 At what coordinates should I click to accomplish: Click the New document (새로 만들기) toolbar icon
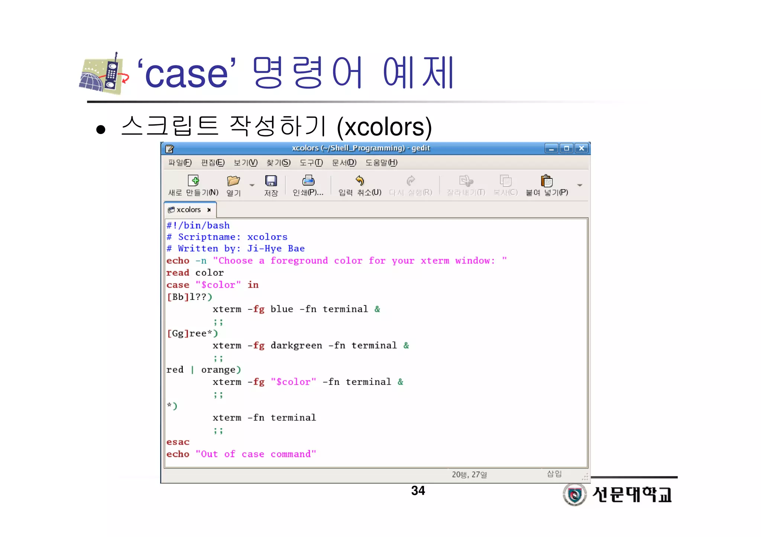[x=194, y=181]
